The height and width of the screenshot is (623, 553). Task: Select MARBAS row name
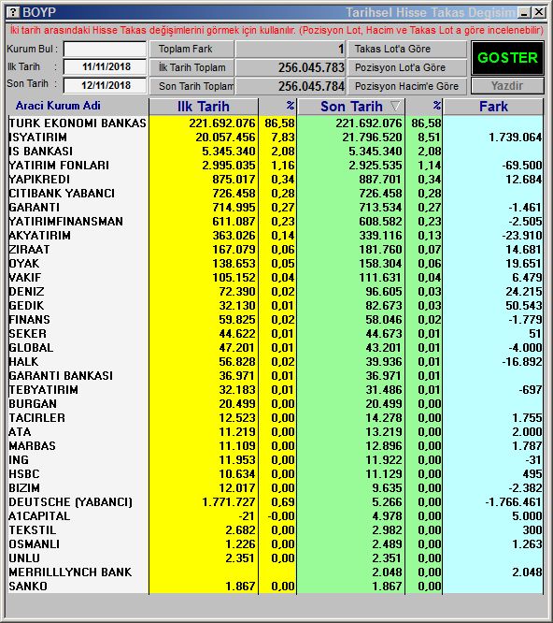click(32, 446)
